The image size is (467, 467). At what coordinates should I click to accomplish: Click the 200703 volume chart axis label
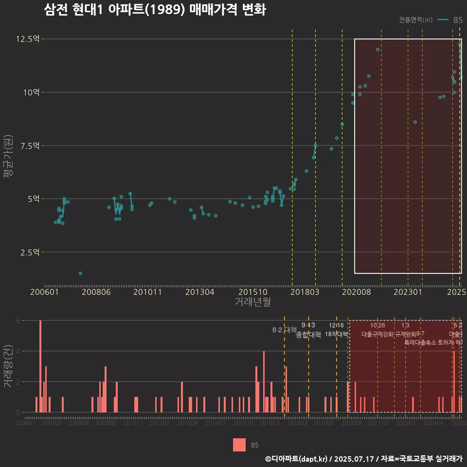(51, 423)
